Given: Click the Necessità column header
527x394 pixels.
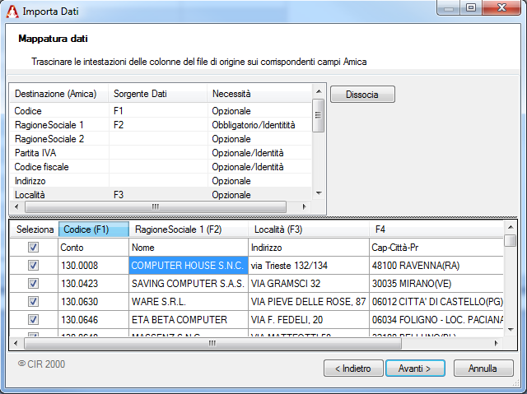Looking at the screenshot, I should 231,94.
